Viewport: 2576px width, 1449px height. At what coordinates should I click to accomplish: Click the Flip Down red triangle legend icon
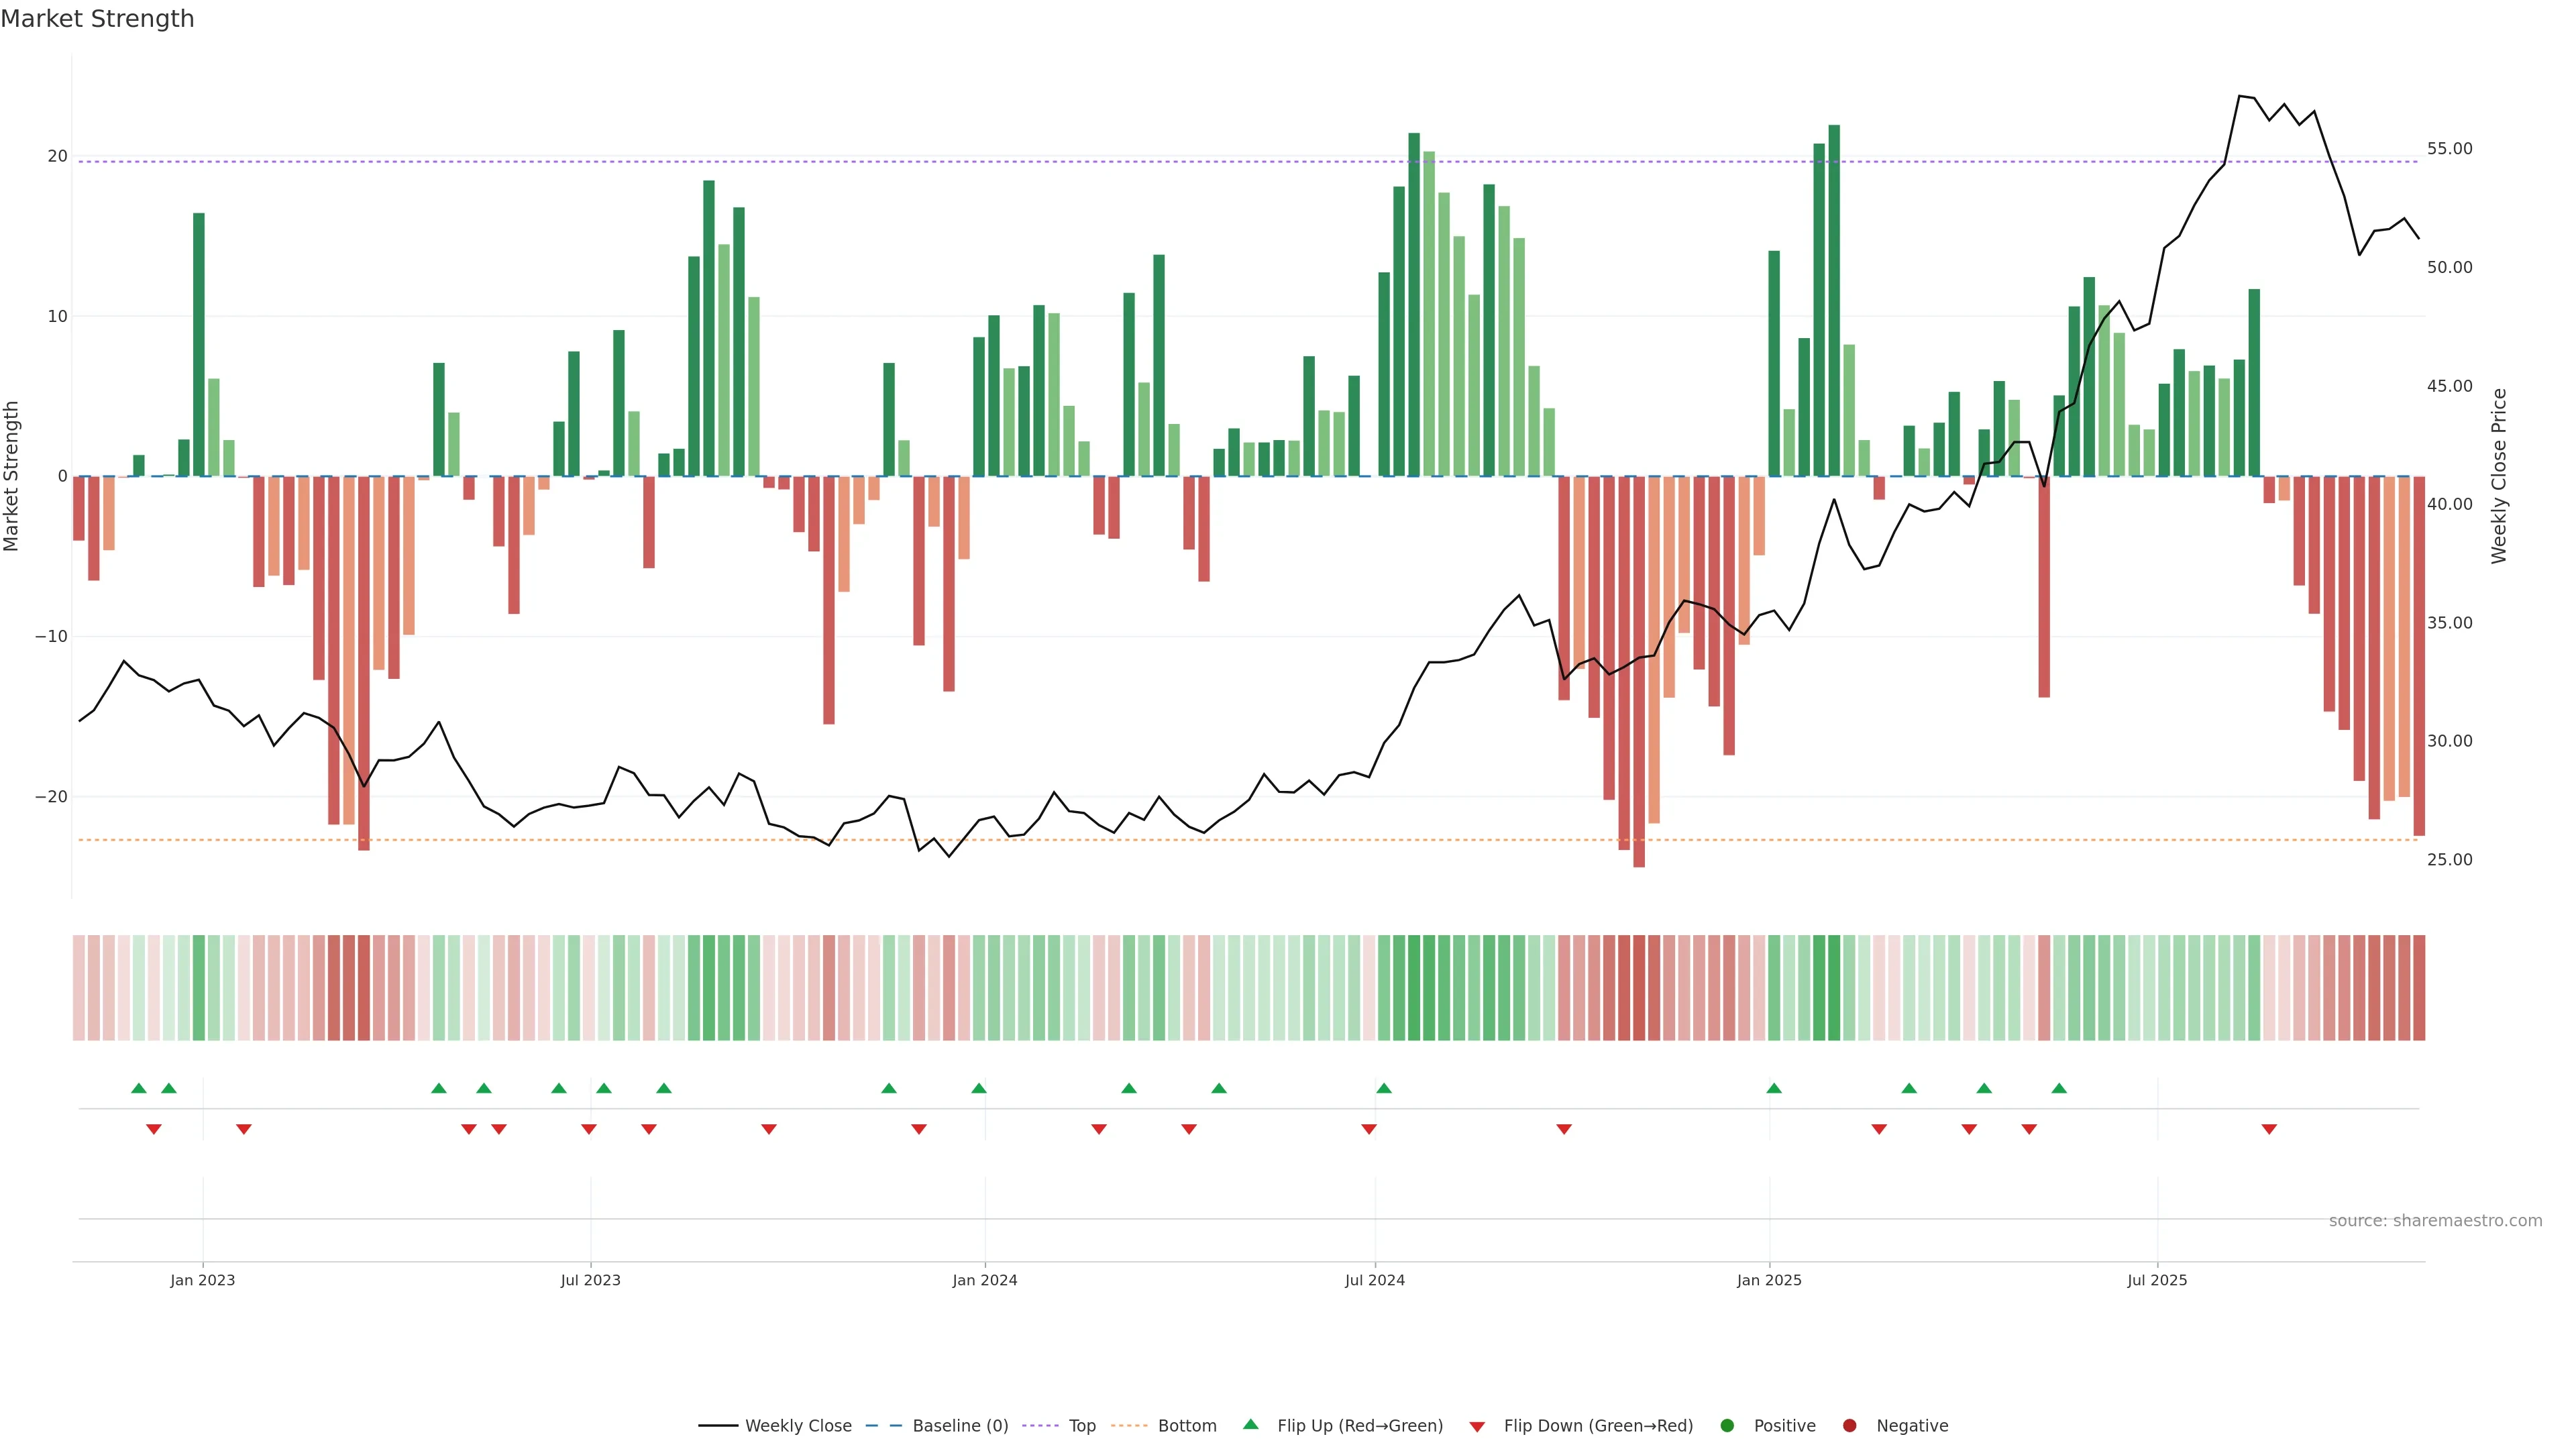[1477, 1427]
